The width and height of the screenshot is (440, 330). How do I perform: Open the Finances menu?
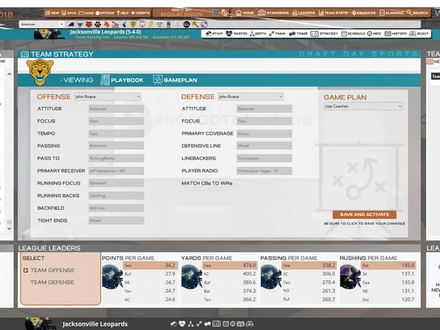[364, 12]
